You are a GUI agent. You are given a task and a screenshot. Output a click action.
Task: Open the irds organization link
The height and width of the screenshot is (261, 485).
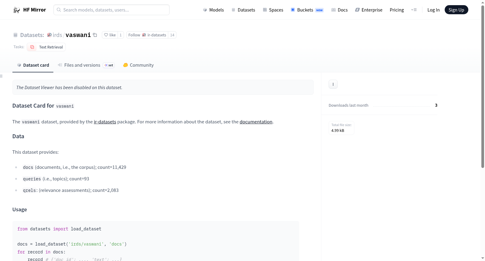pos(57,35)
